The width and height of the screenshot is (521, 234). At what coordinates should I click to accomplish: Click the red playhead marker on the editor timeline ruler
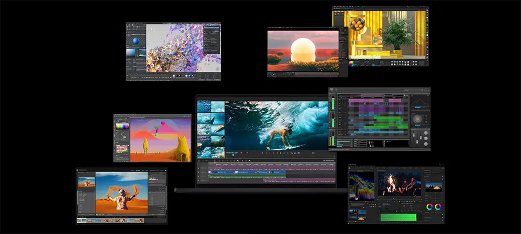(215, 164)
